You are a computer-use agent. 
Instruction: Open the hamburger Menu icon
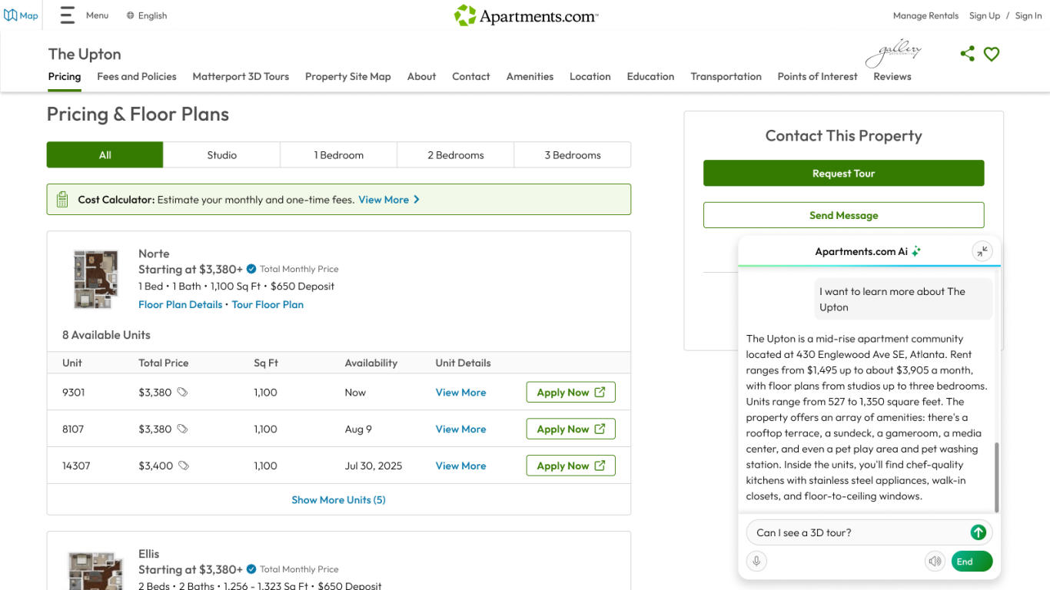point(68,15)
